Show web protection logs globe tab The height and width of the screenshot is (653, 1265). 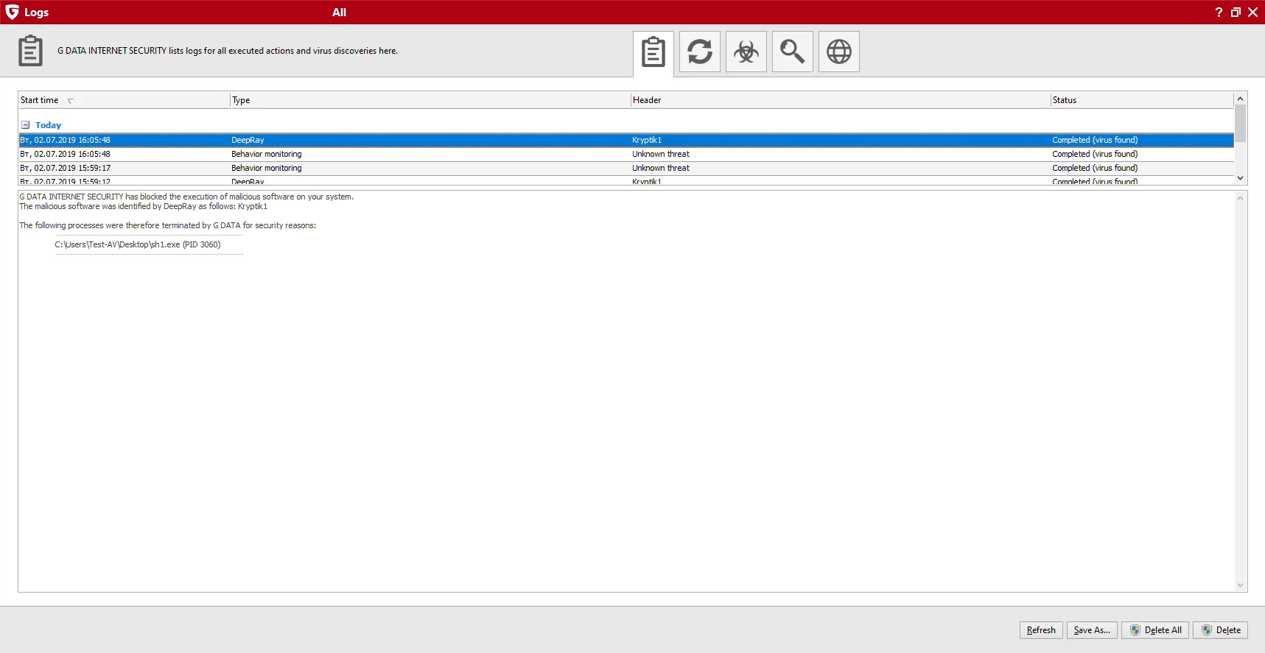pos(839,52)
